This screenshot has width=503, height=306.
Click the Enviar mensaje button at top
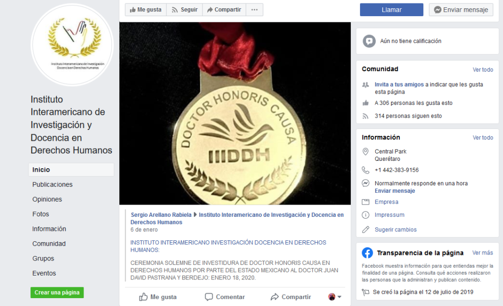(461, 10)
